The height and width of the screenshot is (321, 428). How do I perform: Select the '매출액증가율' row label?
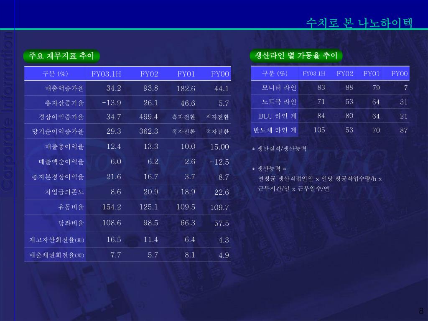(64, 89)
